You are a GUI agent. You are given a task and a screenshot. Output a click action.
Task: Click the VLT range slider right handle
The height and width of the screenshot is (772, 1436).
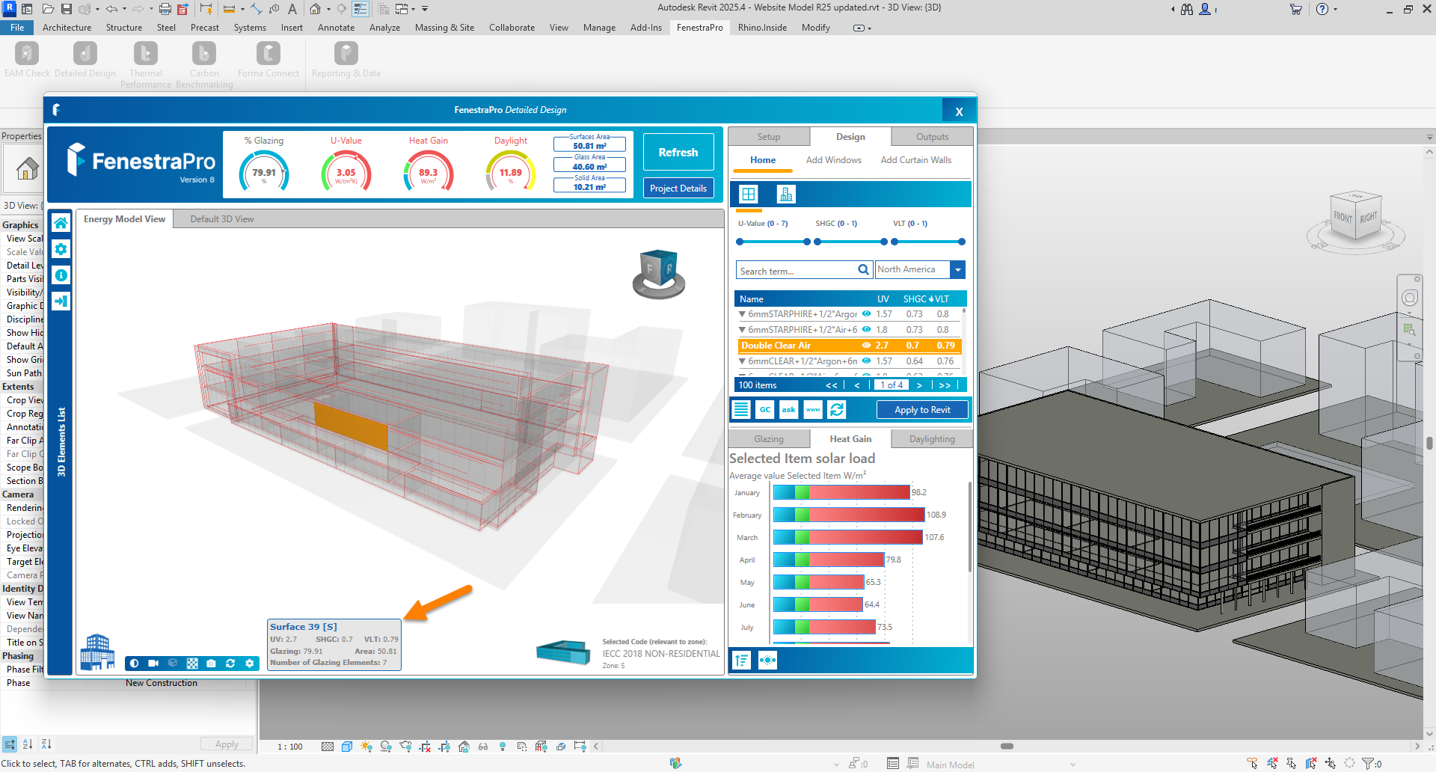pos(962,242)
